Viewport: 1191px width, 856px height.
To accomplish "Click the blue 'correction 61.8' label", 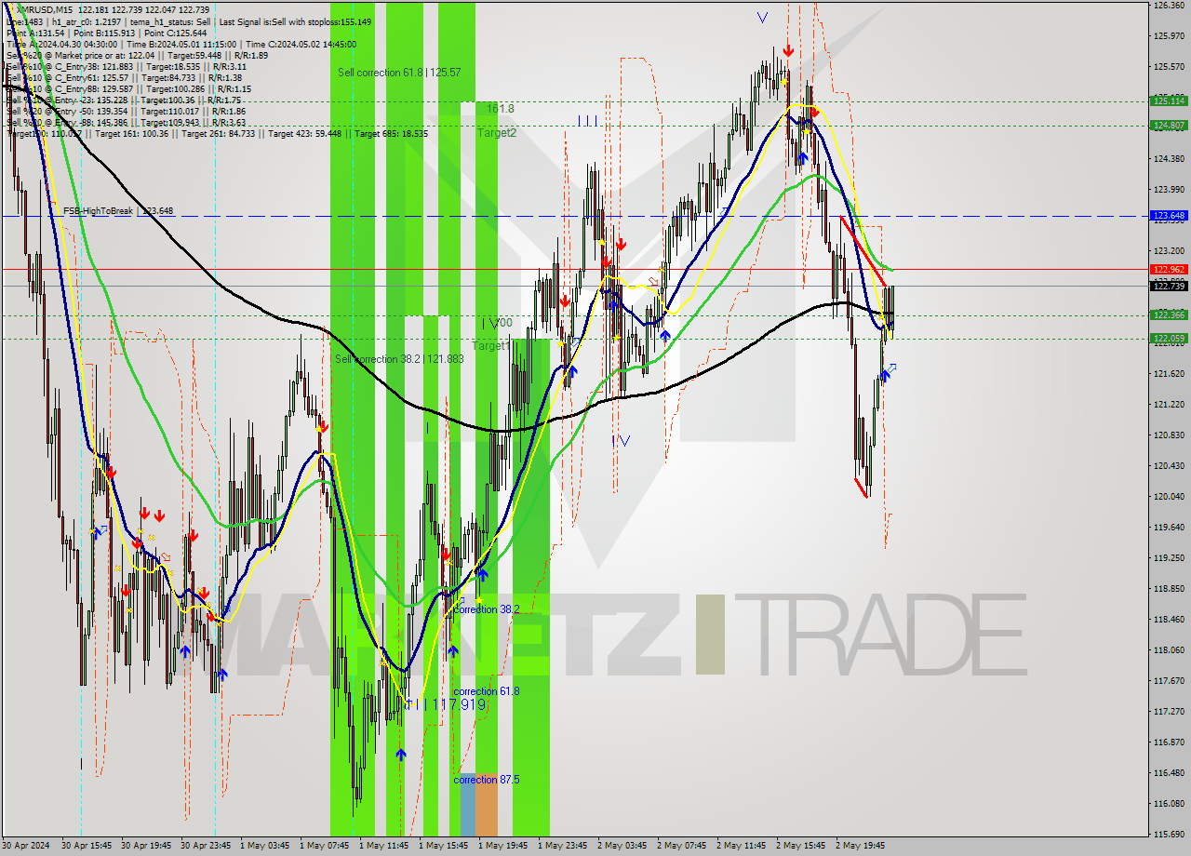I will point(487,691).
